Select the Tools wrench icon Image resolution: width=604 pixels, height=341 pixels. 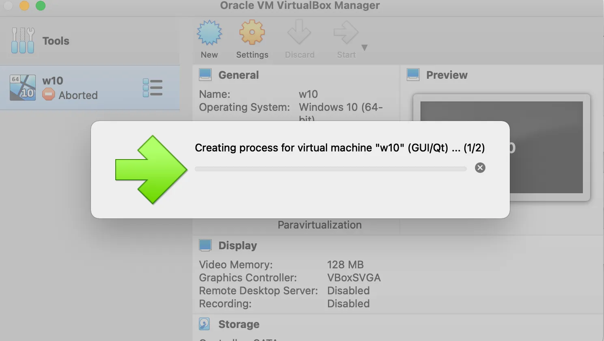(x=23, y=41)
